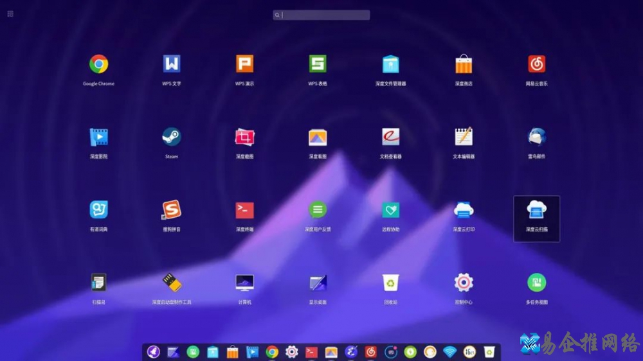Click the Wi-Fi icon in the dock
Viewport: 643px width, 361px height.
click(449, 352)
